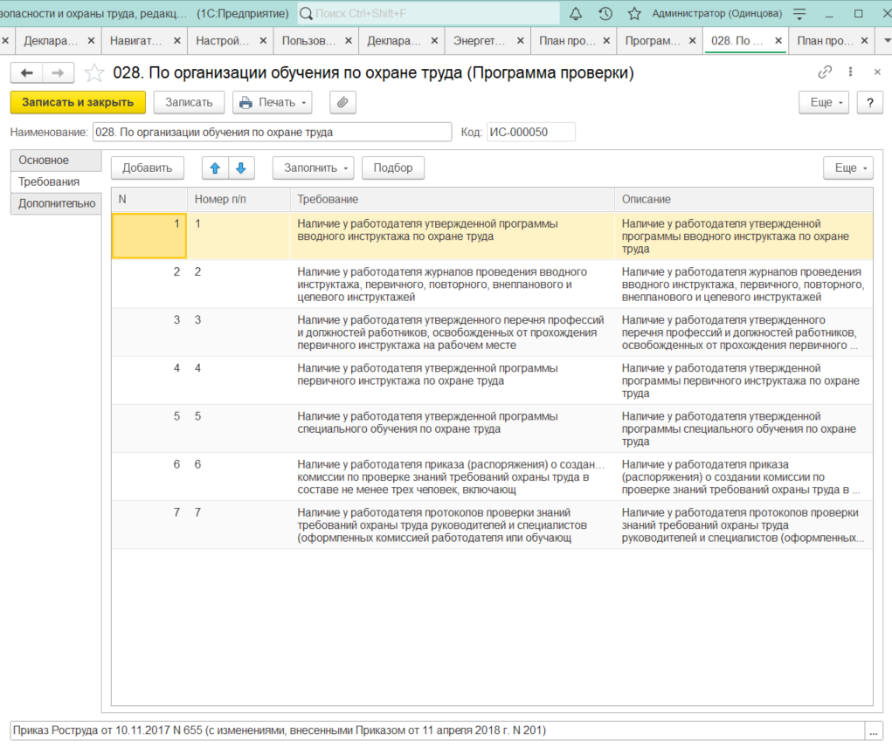Select row 5 специального обучения requirement

[492, 428]
